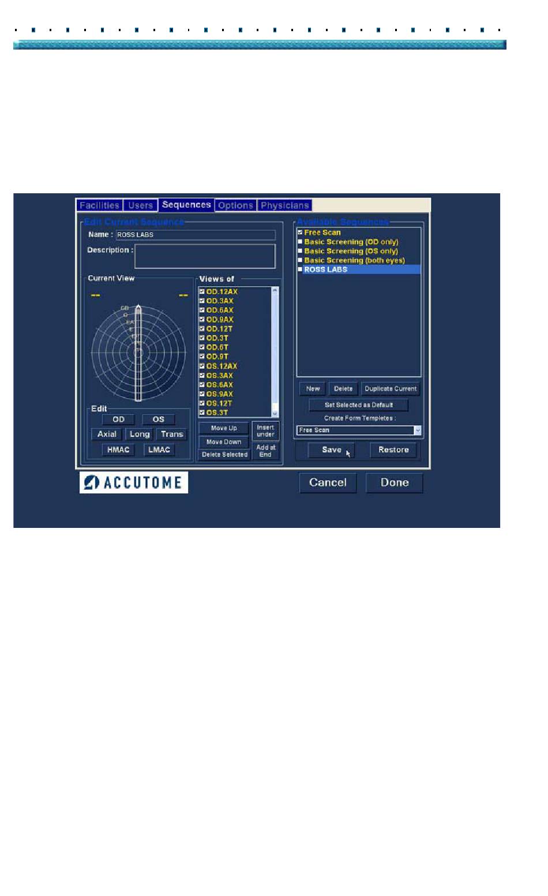This screenshot has width=548, height=896.
Task: Switch to the Facilities tab
Action: [x=99, y=205]
